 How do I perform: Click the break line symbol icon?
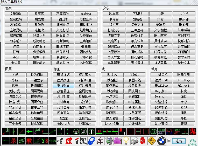click(x=14, y=131)
